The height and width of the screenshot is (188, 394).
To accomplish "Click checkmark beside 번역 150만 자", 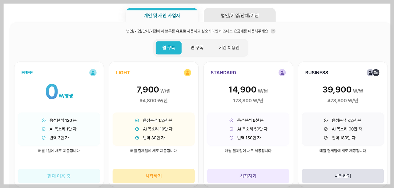I will coord(231,138).
